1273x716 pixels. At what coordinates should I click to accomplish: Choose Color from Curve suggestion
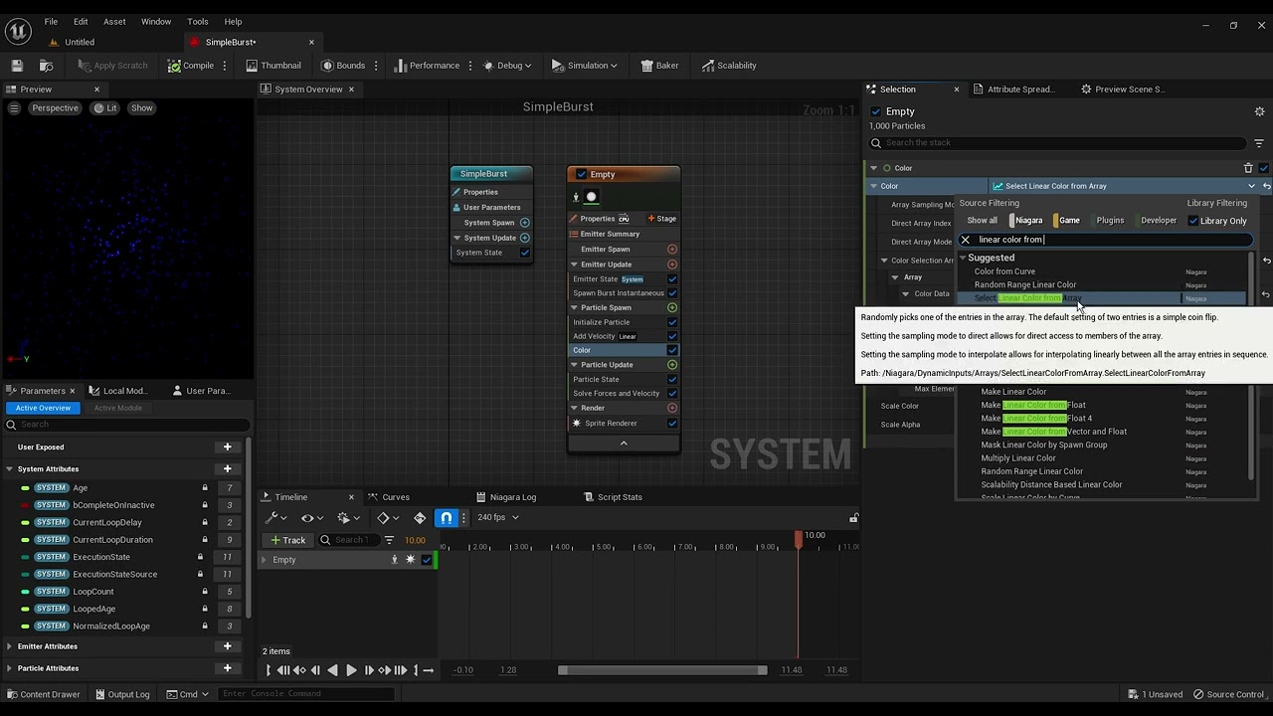[1004, 271]
